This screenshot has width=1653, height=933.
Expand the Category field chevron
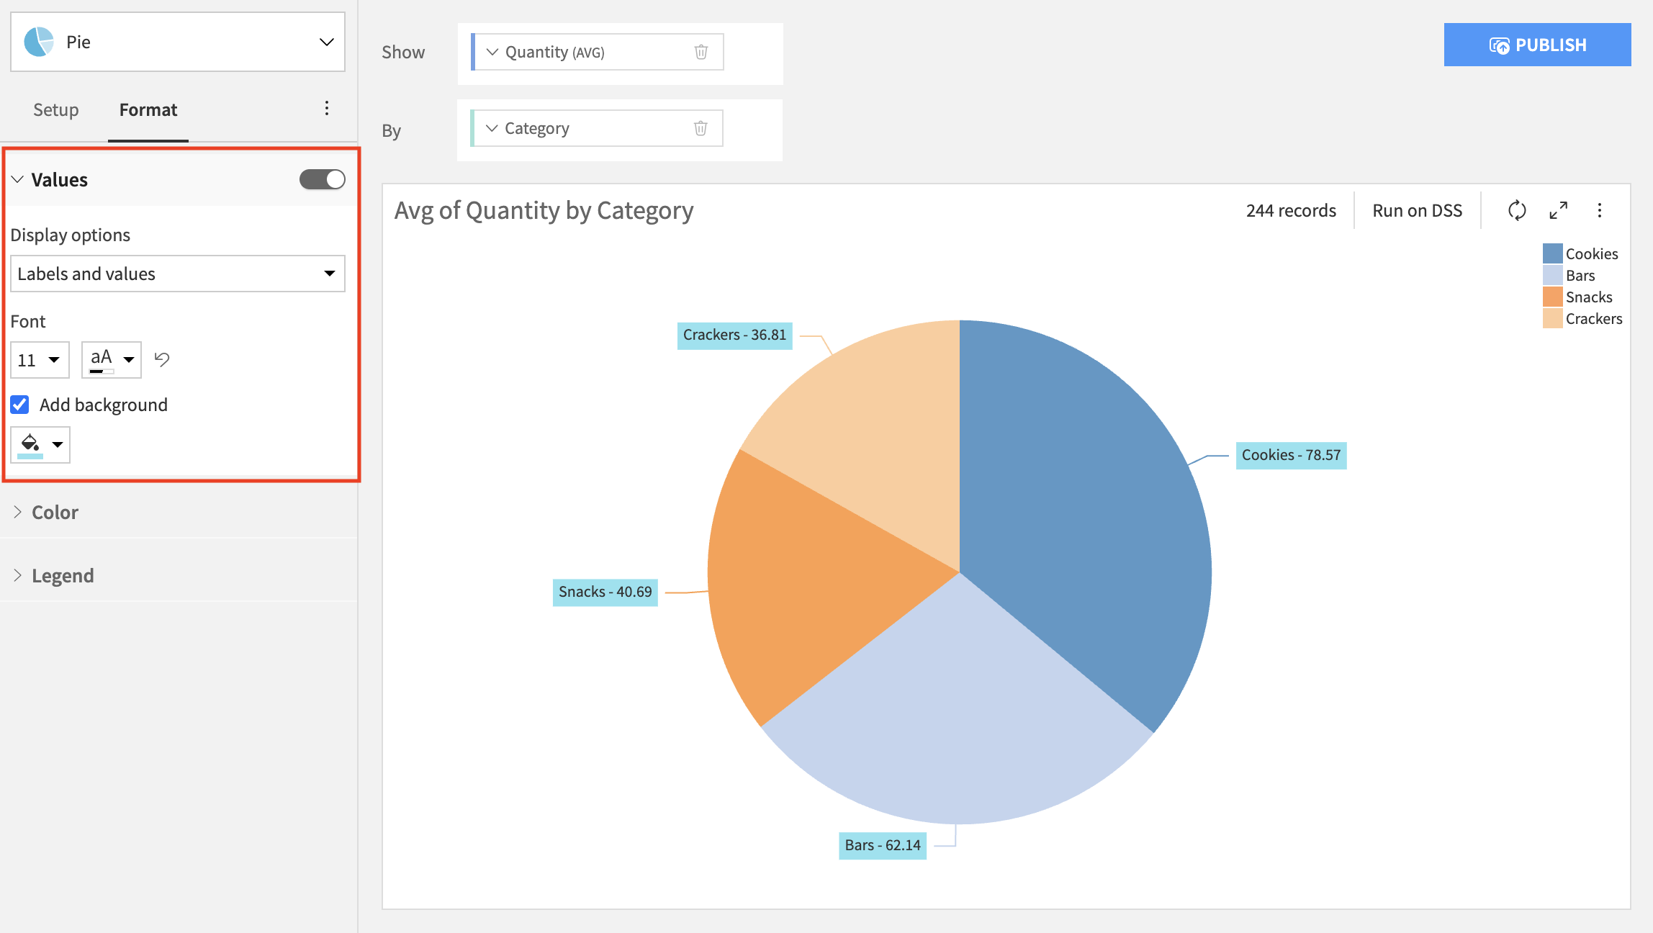[492, 127]
